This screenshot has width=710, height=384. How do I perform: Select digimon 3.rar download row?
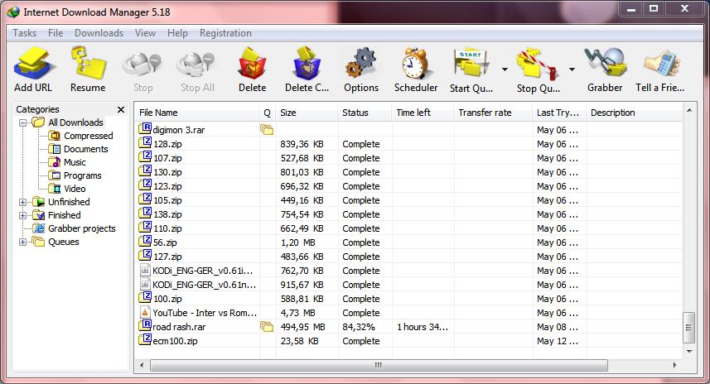408,130
